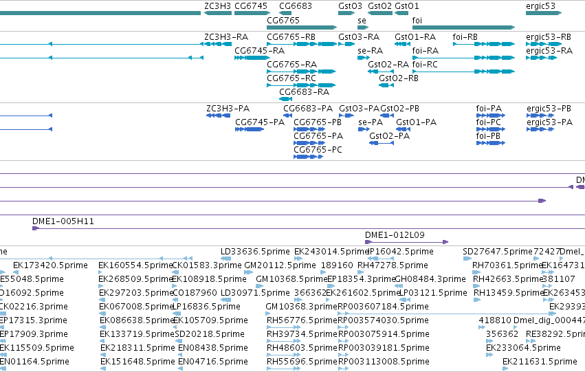Select the CG6765-RB transcript
This screenshot has height=372, width=585.
pos(302,44)
